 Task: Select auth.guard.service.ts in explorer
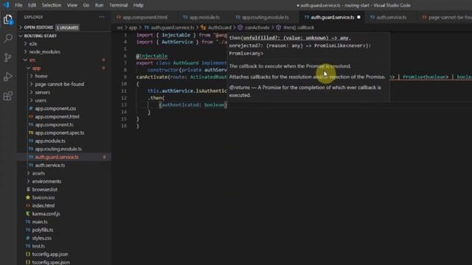57,157
